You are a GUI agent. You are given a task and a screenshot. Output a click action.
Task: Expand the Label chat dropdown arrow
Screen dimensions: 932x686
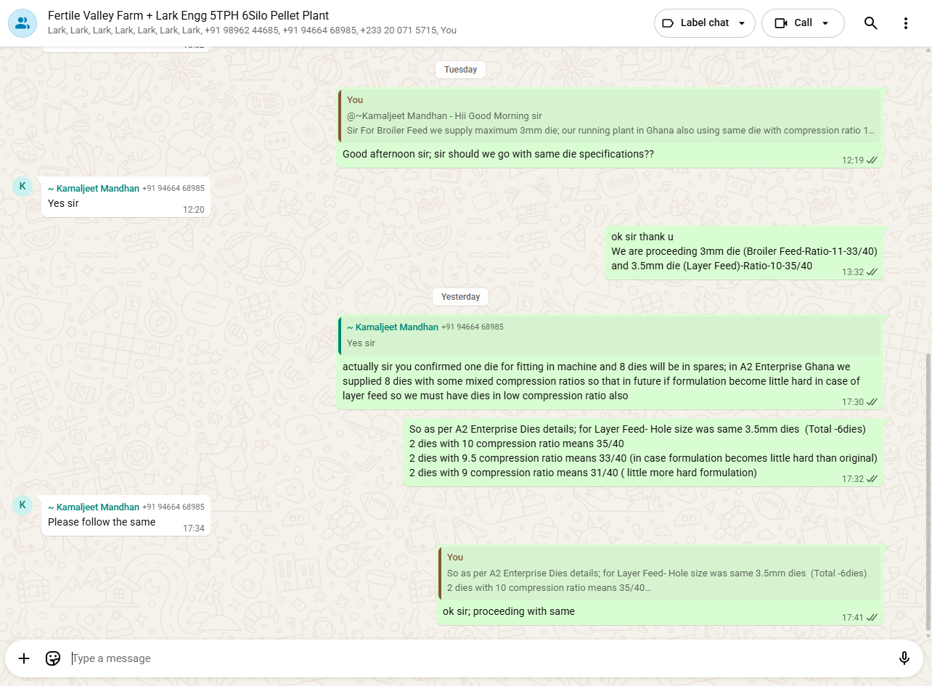(x=742, y=23)
